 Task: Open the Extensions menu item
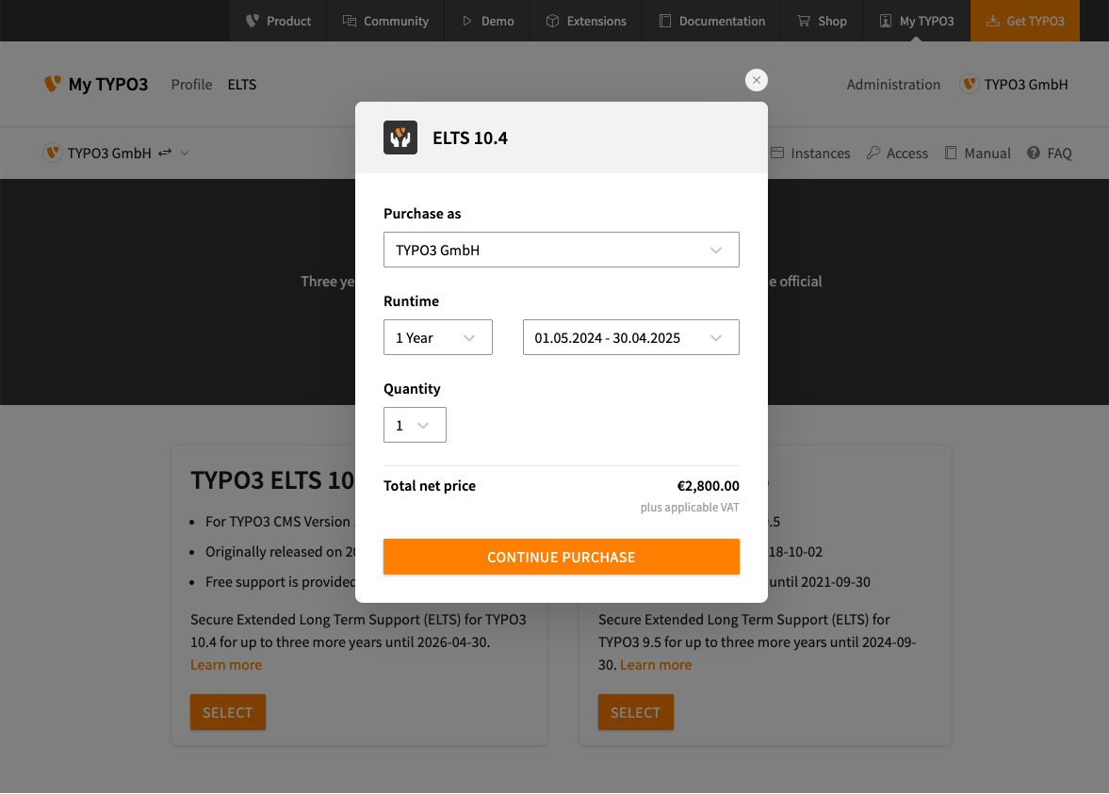pos(586,22)
